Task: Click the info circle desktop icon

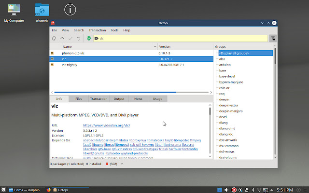Action: point(70,10)
